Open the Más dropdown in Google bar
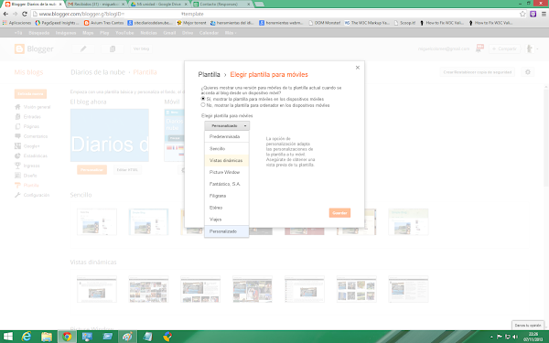The height and width of the screenshot is (343, 549). (230, 33)
